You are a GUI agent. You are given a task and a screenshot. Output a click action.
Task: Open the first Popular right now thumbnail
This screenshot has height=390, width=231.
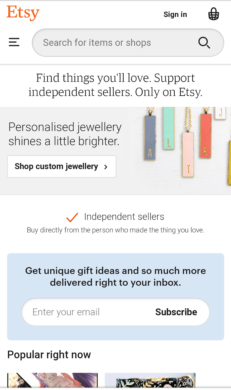point(52,380)
